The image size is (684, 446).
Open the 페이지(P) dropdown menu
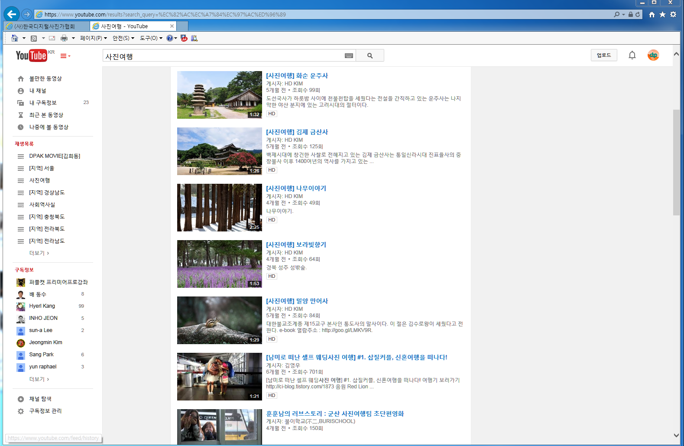93,38
